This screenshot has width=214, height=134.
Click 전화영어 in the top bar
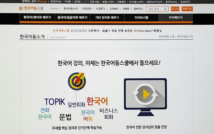[121, 2]
